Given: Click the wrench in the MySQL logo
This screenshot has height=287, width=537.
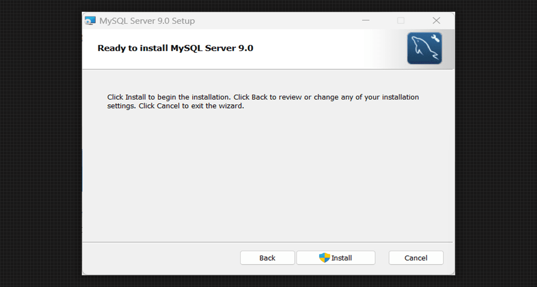Looking at the screenshot, I should pos(435,39).
